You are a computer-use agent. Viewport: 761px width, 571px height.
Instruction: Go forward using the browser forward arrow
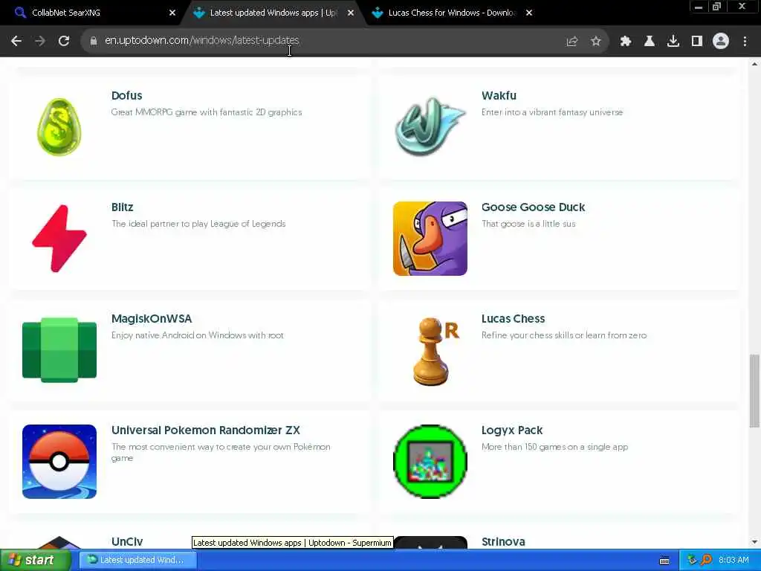pos(40,41)
